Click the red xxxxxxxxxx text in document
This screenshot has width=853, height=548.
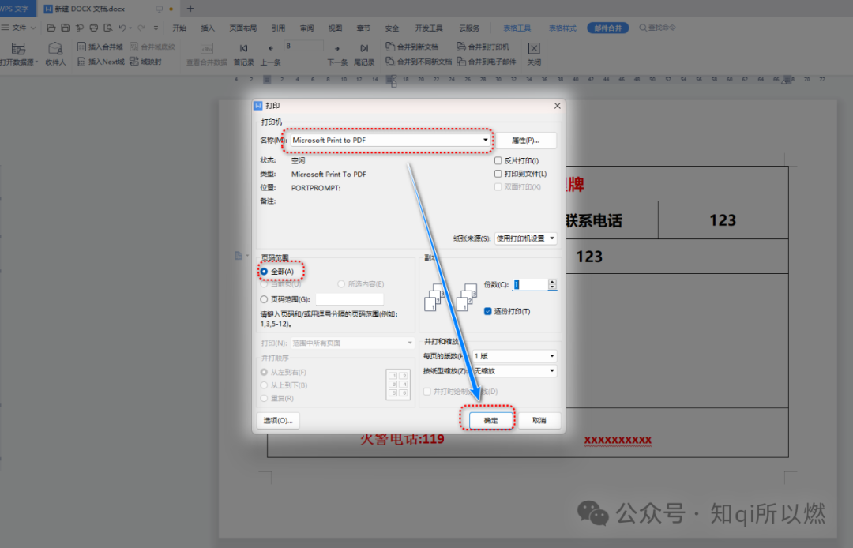(x=618, y=439)
